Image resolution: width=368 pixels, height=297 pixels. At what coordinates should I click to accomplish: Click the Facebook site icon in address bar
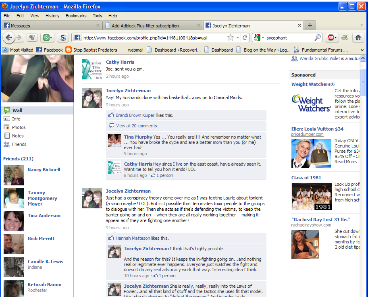(77, 37)
